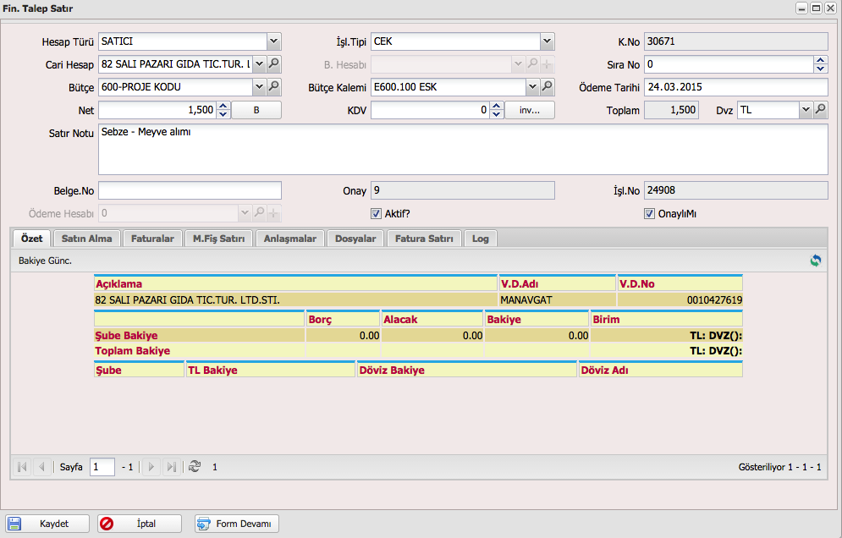Expand the Ödeme Hesabı dropdown arrow
The image size is (842, 538).
pos(245,213)
